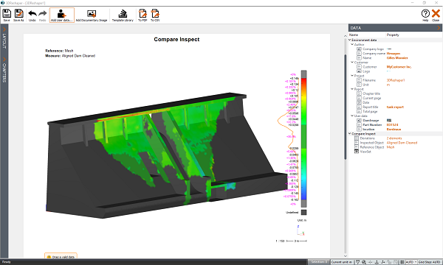443x265 pixels.
Task: Open the Help icon
Action: pyautogui.click(x=425, y=15)
